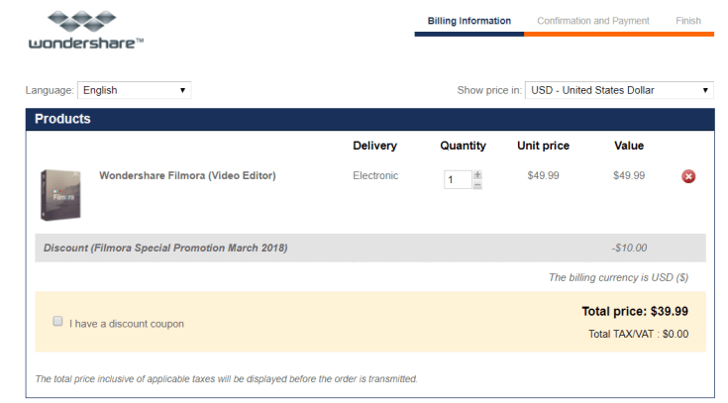Click the Filmora Special Promotion discount row

point(165,248)
